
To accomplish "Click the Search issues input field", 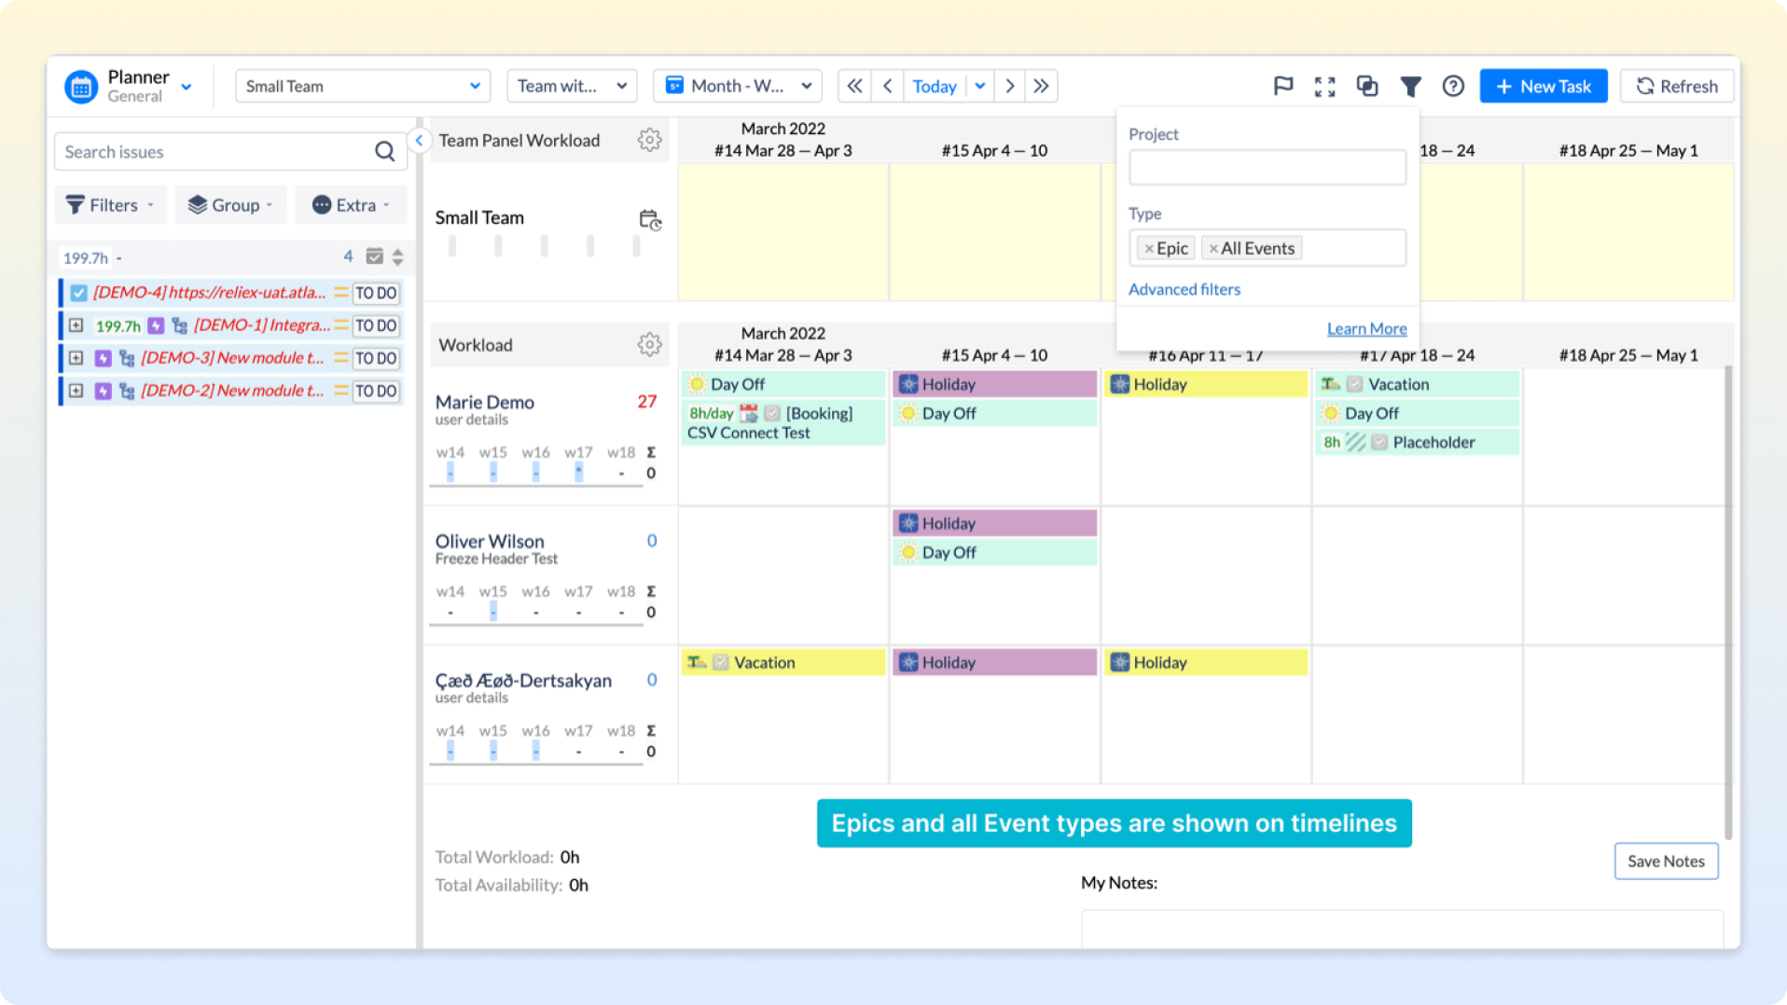I will [x=216, y=152].
